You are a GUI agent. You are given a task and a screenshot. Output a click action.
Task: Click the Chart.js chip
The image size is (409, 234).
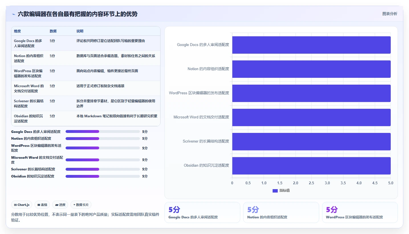tap(22, 205)
